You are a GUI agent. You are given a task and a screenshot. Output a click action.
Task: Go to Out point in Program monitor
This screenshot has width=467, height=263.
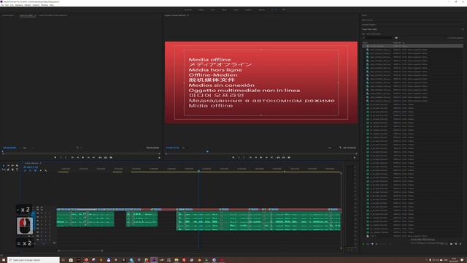271,158
